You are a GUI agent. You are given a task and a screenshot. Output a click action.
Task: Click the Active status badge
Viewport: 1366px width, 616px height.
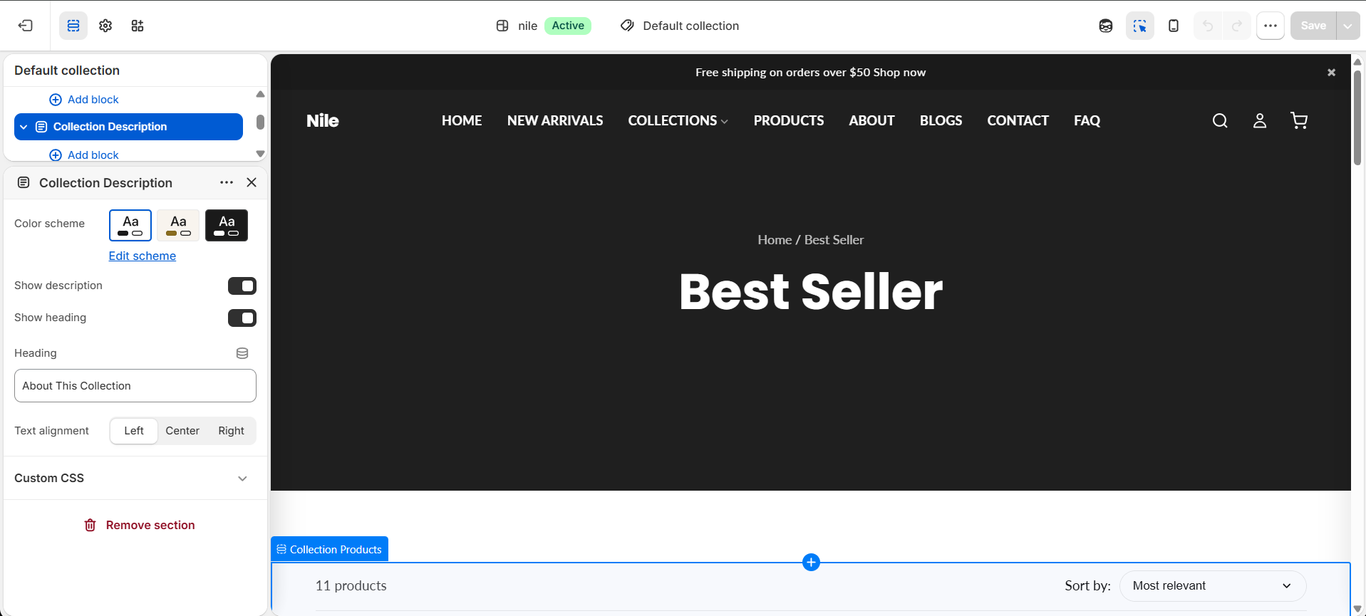tap(568, 26)
